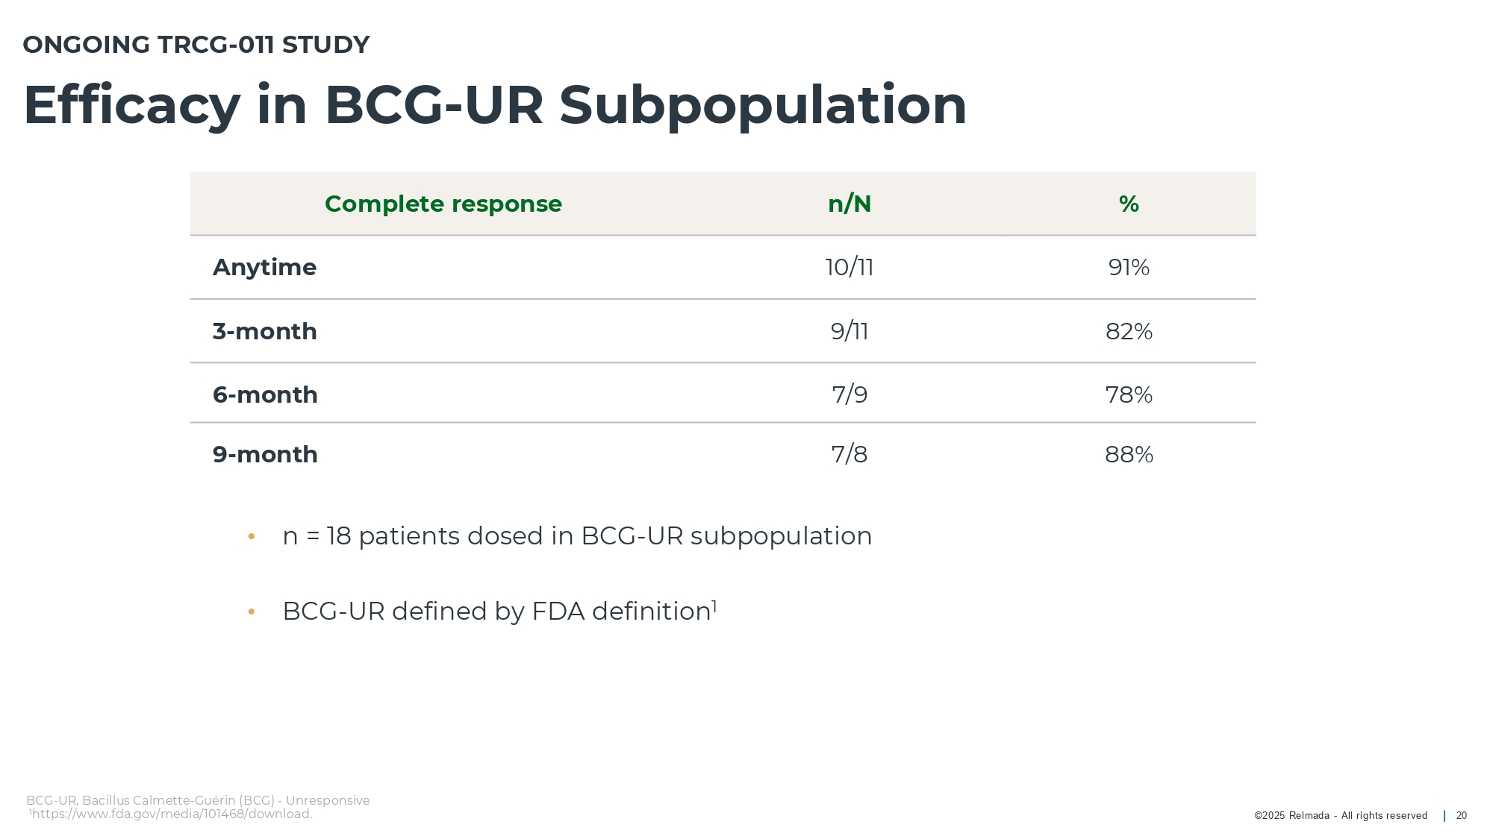Click the "%" column header
The height and width of the screenshot is (839, 1493).
[x=1129, y=204]
